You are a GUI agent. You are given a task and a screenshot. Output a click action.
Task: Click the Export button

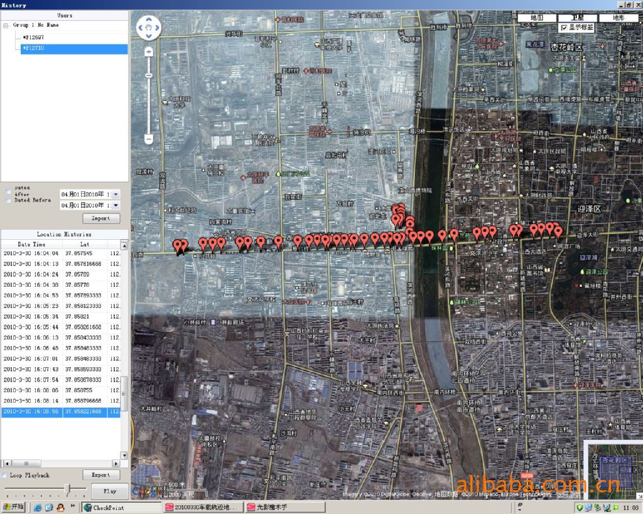pyautogui.click(x=100, y=475)
